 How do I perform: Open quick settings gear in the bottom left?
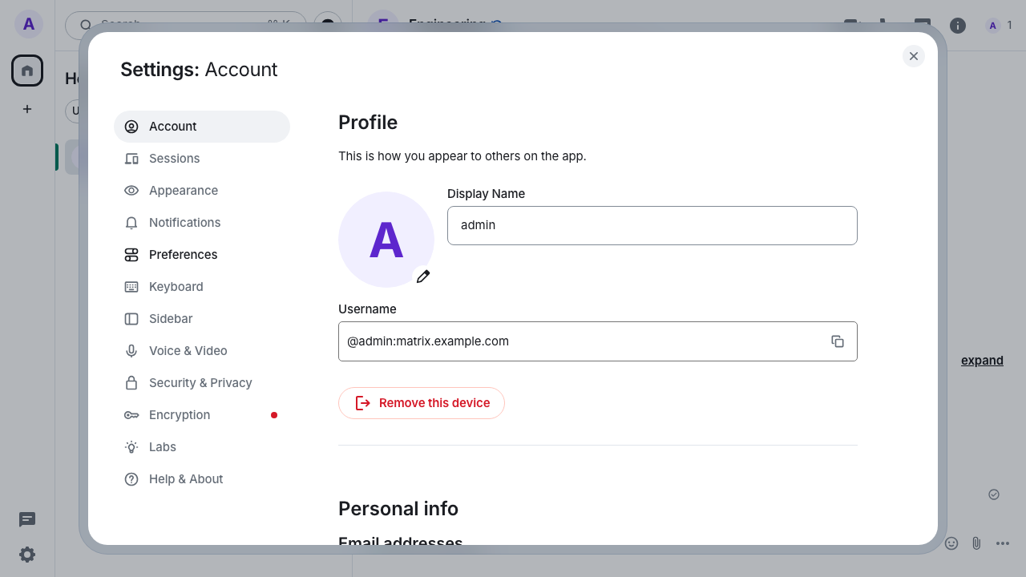tap(27, 555)
